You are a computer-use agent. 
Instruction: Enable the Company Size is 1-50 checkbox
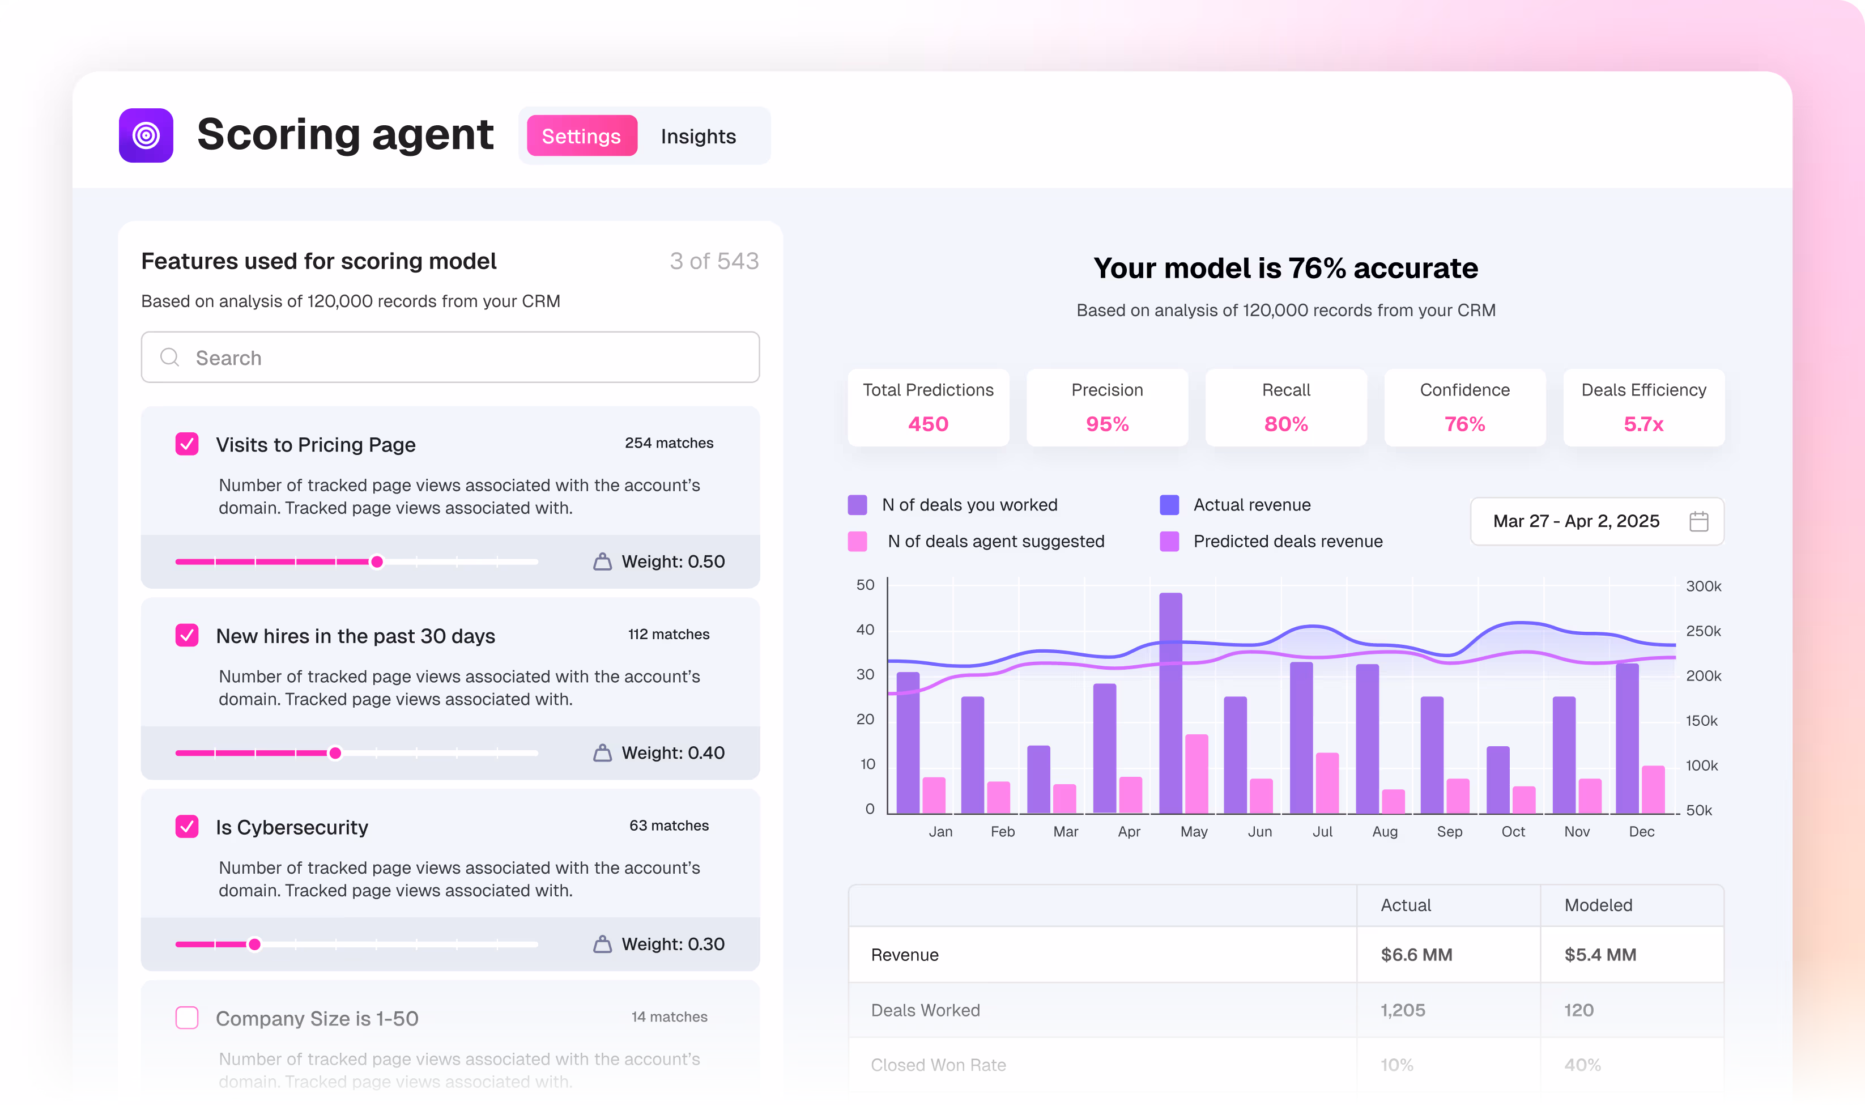187,1018
